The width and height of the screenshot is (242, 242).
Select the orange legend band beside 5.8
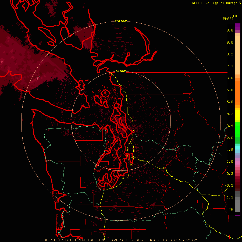click(237, 93)
